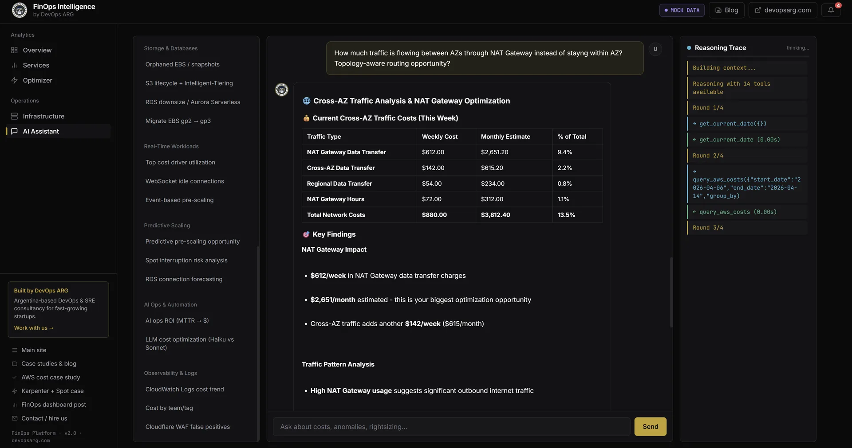This screenshot has height=448, width=852.
Task: Select Migrate EBS gp2 → gp3 prompt
Action: [195, 121]
